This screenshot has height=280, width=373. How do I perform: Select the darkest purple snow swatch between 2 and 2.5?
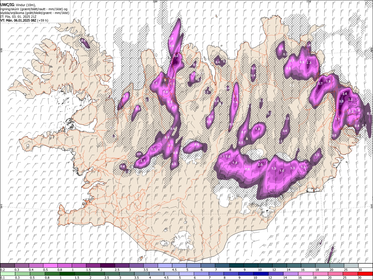pos(107,266)
